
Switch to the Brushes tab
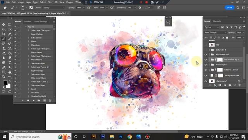tap(28, 21)
